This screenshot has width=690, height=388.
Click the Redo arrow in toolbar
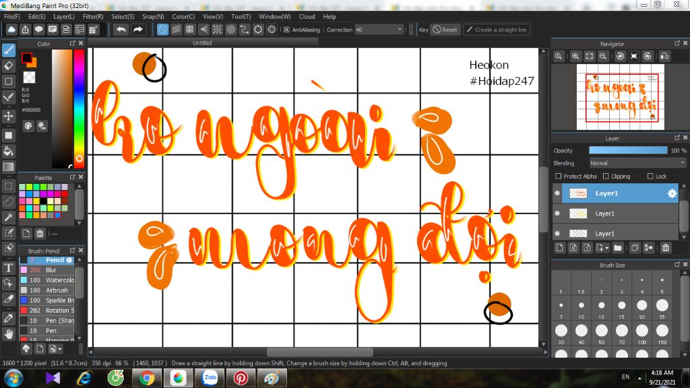(x=137, y=30)
